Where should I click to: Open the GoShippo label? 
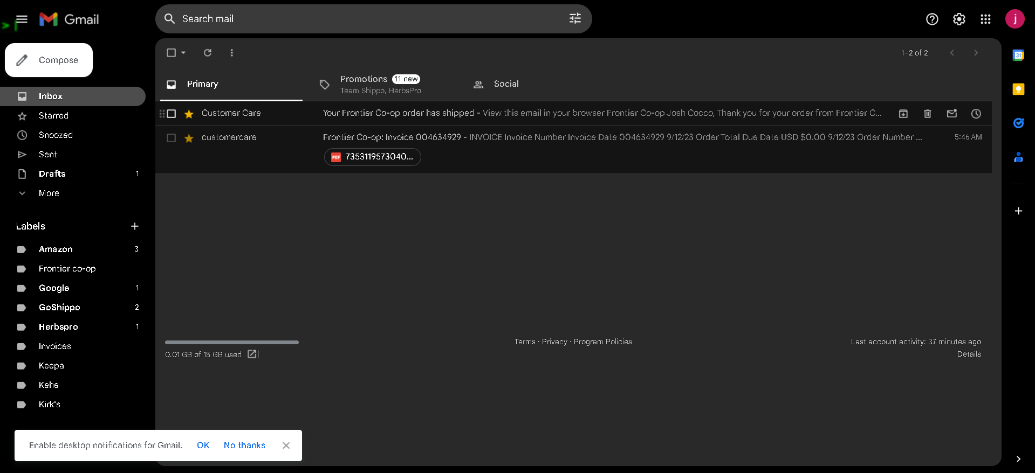[x=73, y=308]
